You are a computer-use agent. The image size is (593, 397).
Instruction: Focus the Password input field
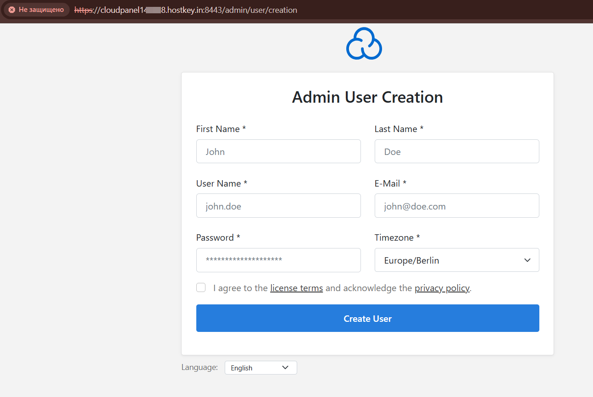click(278, 260)
